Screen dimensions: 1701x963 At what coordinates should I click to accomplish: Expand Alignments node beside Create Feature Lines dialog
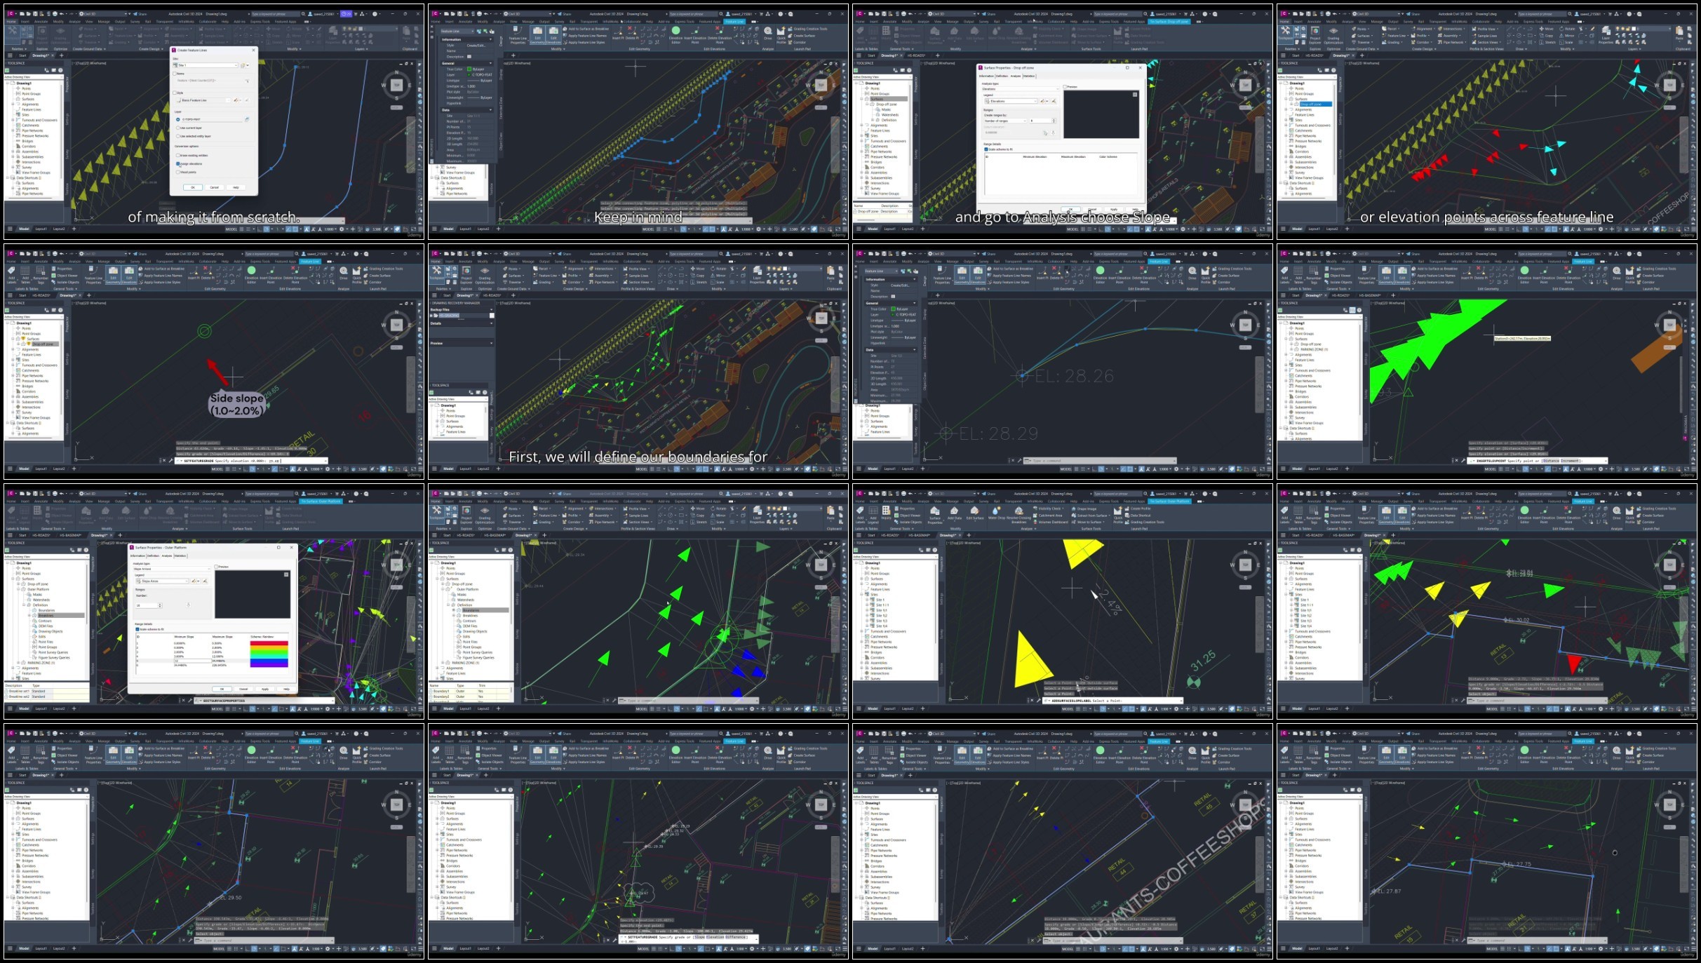[x=13, y=104]
